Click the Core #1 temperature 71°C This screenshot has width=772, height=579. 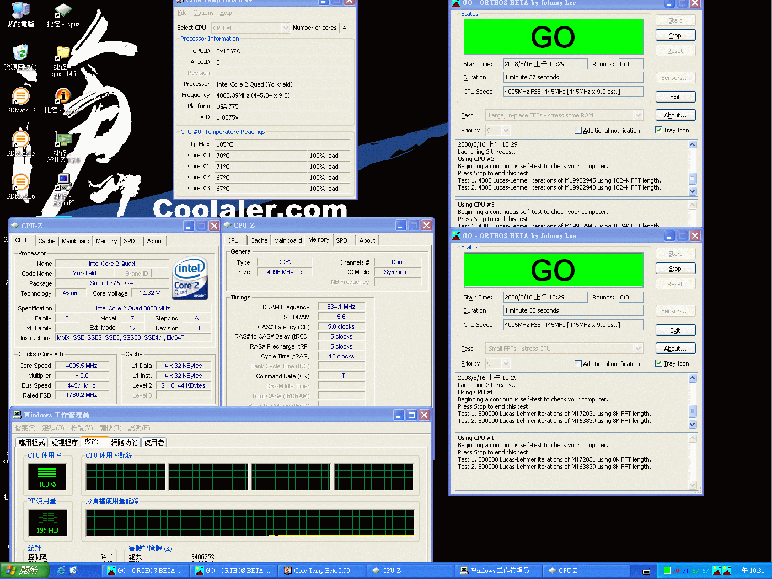(260, 167)
